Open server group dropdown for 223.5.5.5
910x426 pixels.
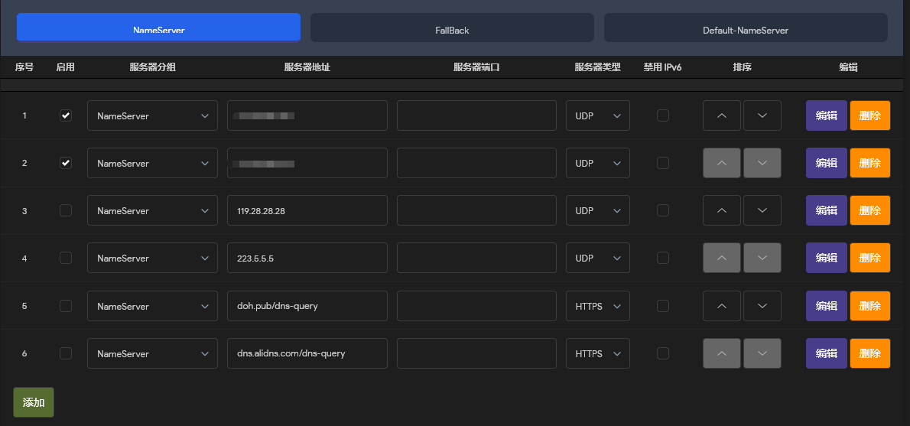[x=153, y=259]
